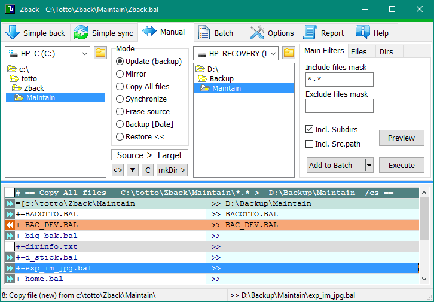Open the Batch tab icon

pyautogui.click(x=204, y=33)
